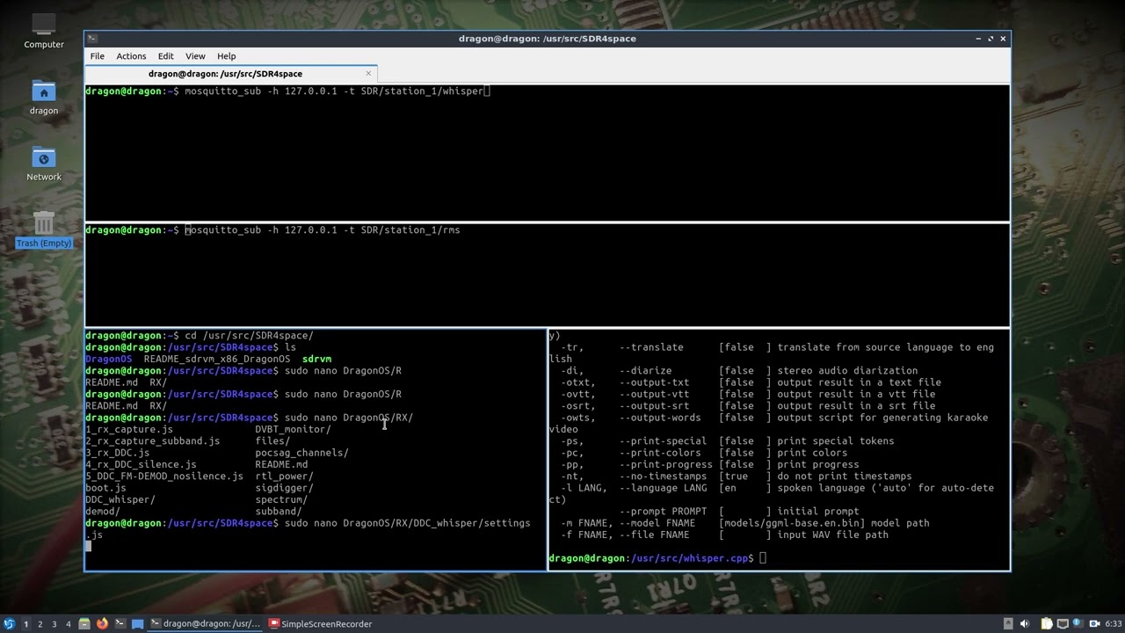
Task: Open the removable media eject tray icon
Action: tap(1008, 623)
